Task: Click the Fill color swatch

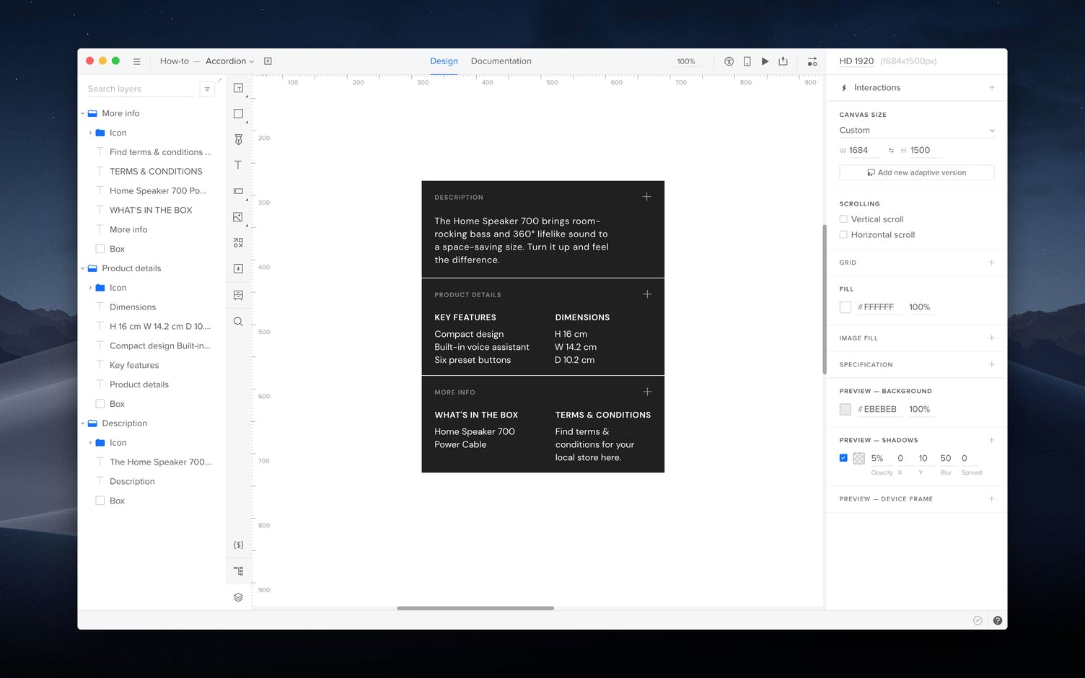Action: pyautogui.click(x=845, y=307)
